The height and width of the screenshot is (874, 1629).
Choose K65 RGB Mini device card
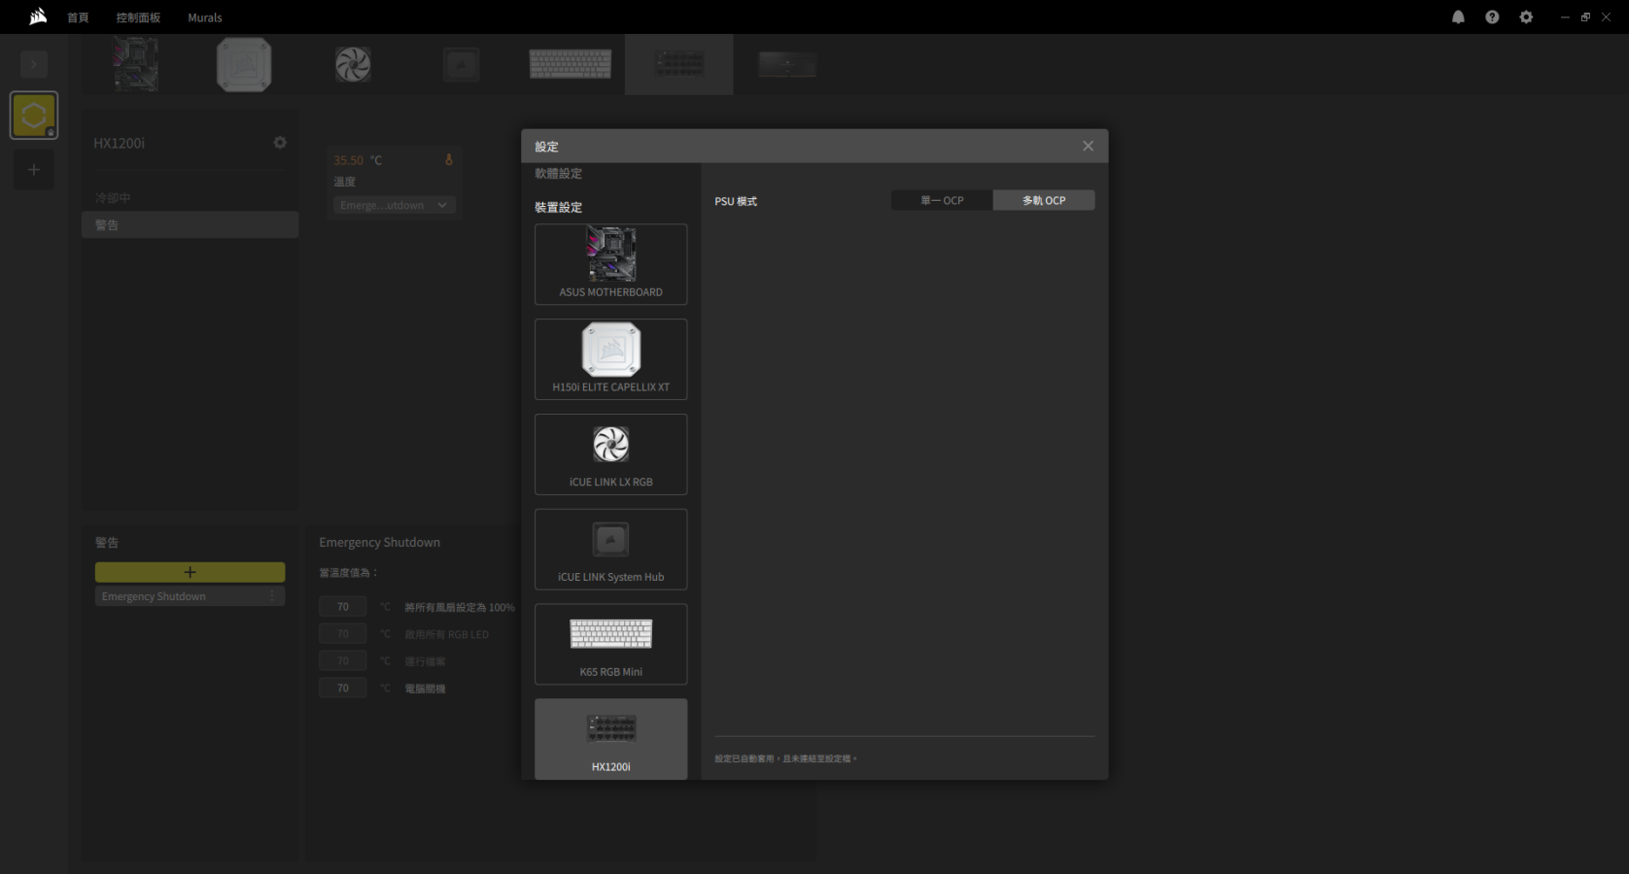point(610,644)
